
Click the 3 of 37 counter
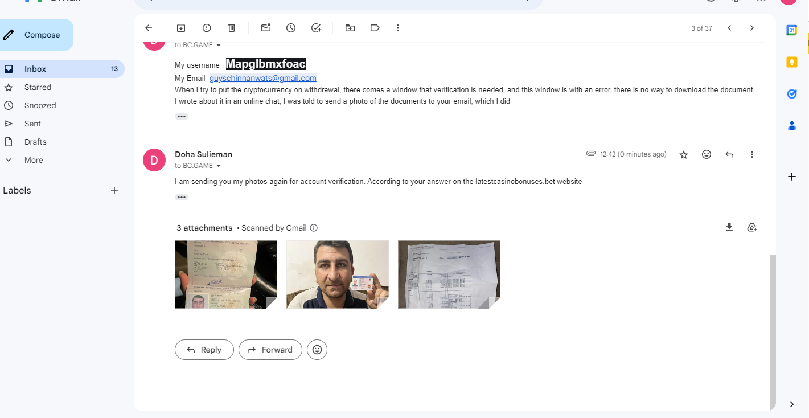[x=701, y=28]
